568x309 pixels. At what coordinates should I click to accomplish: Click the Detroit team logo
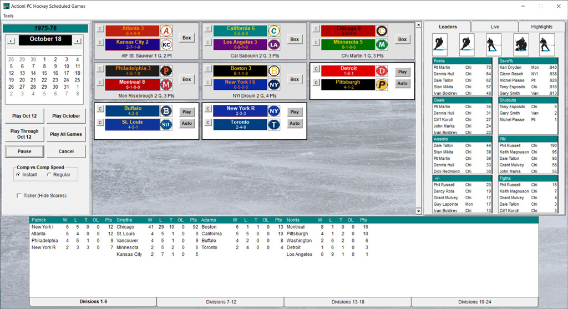pyautogui.click(x=382, y=72)
